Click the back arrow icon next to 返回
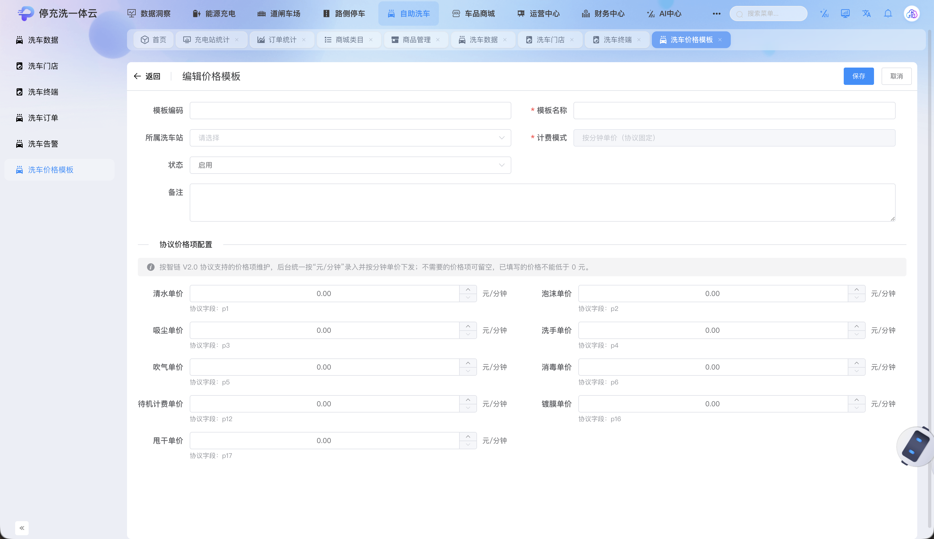Screen dimensions: 934x539 (x=137, y=76)
